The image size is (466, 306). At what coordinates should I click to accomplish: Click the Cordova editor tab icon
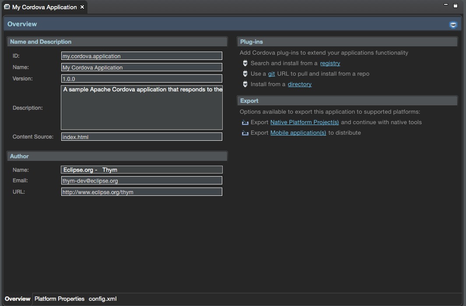point(7,7)
